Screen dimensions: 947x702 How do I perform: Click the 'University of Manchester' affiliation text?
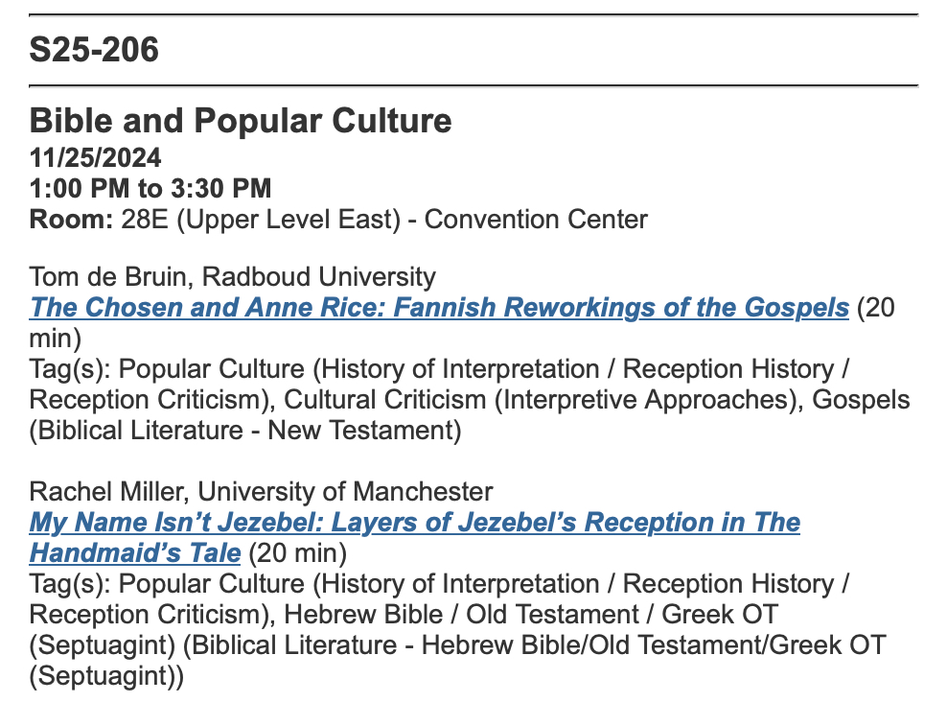pos(352,492)
